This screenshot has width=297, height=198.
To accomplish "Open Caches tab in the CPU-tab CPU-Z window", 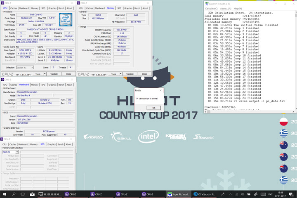I will (x=14, y=8).
